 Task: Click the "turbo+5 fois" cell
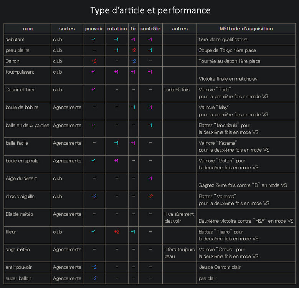tap(177, 90)
